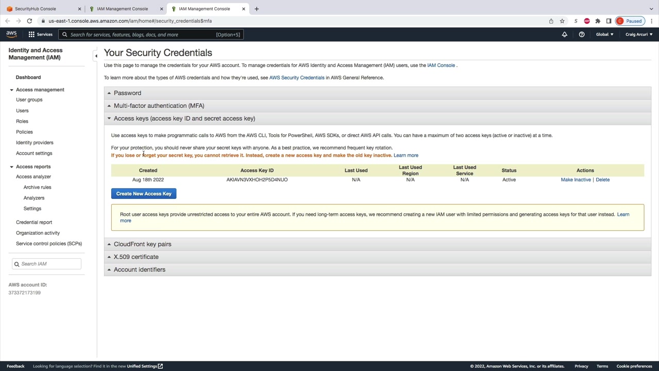Screen dimensions: 659x371
Task: Expand the Account identifiers section
Action: [x=377, y=269]
